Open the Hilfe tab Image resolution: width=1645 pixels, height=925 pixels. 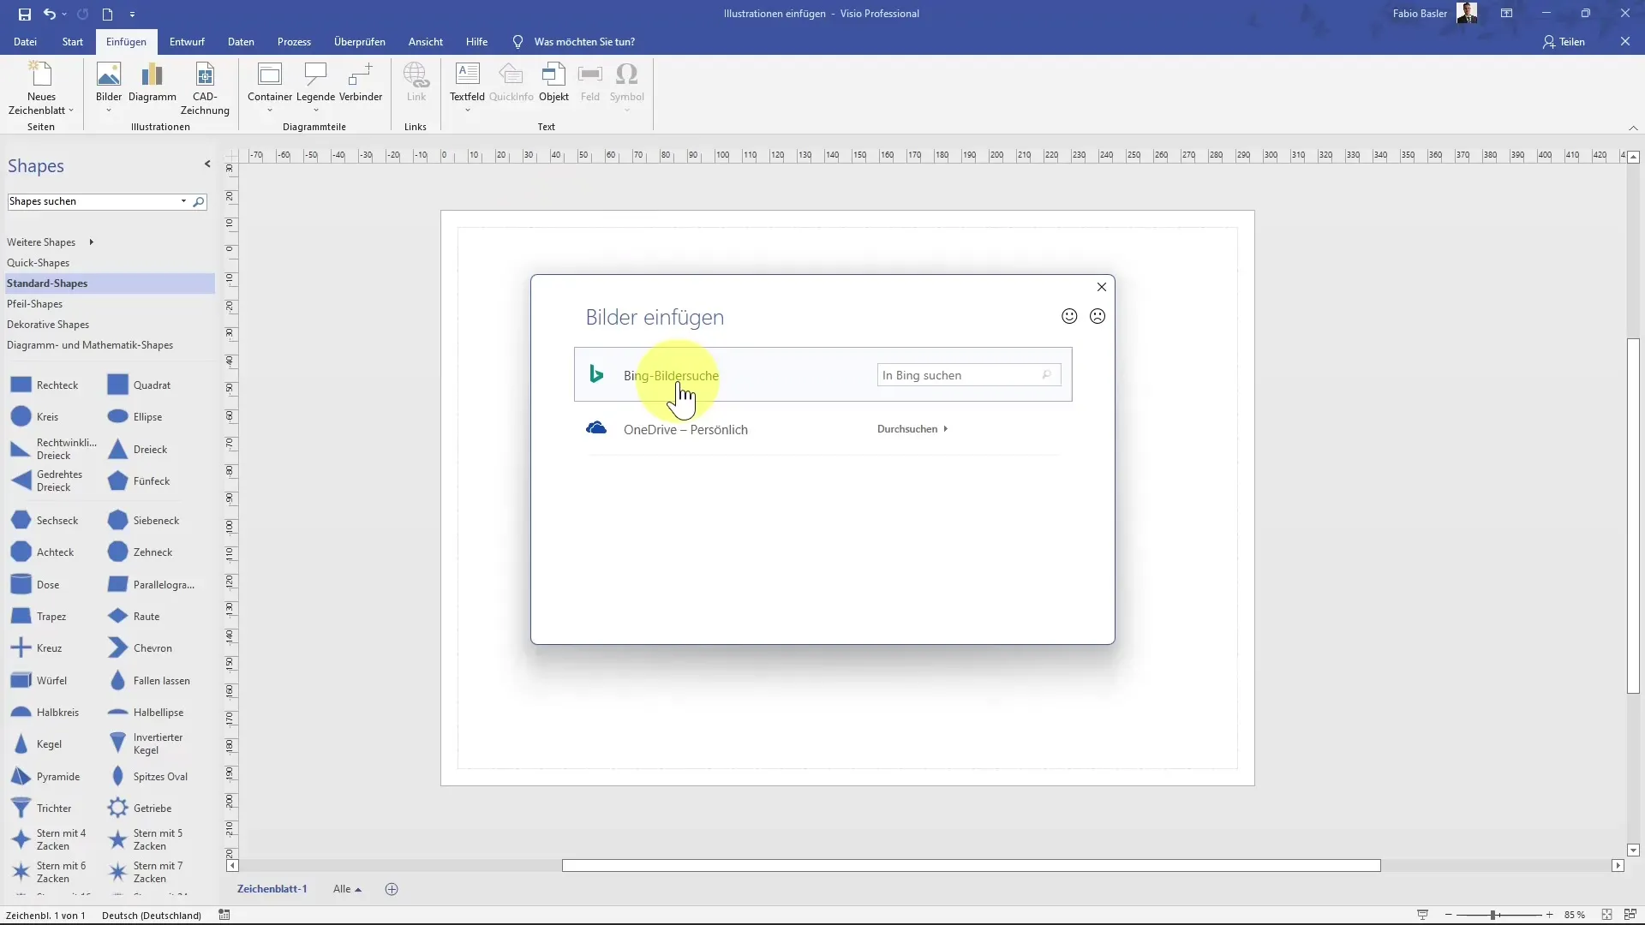point(477,42)
